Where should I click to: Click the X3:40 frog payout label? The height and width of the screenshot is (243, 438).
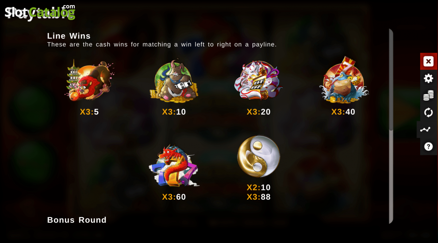pyautogui.click(x=343, y=112)
